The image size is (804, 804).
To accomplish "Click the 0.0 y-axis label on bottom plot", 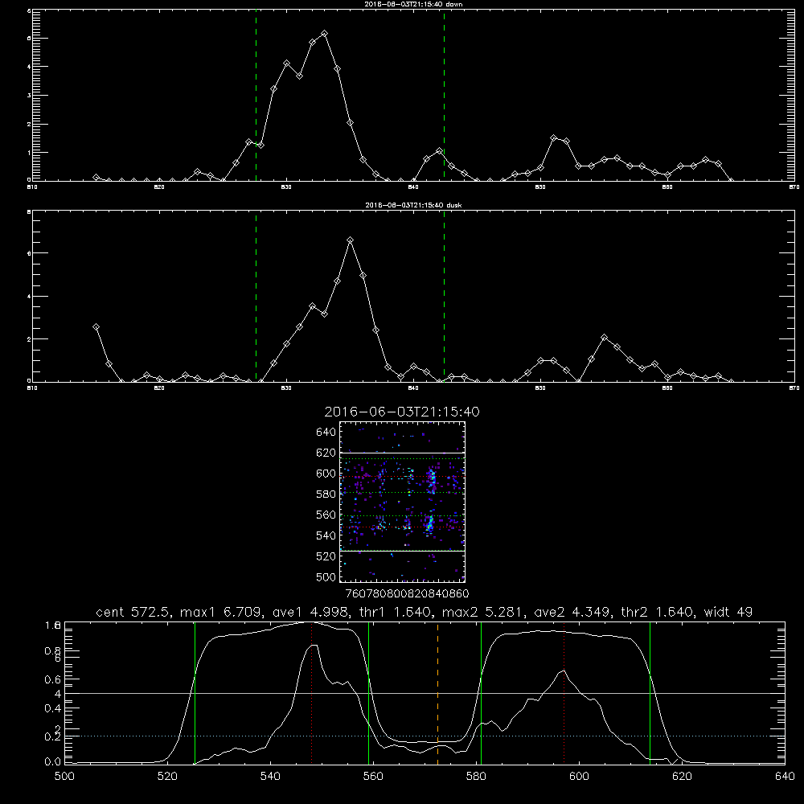I will (x=53, y=762).
